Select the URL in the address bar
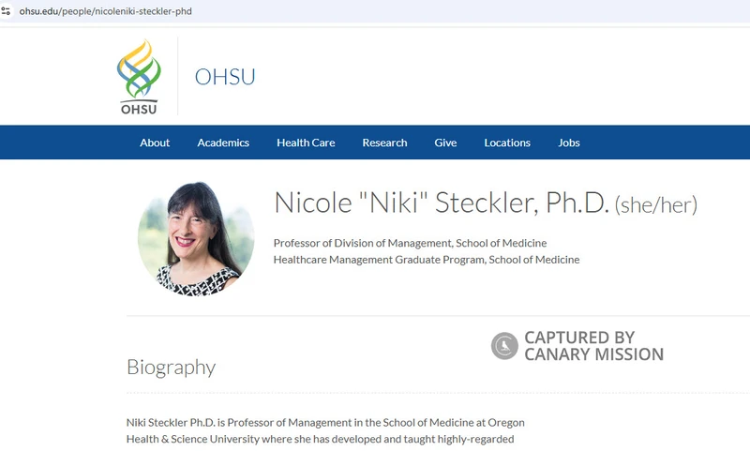The height and width of the screenshot is (451, 750). point(105,11)
